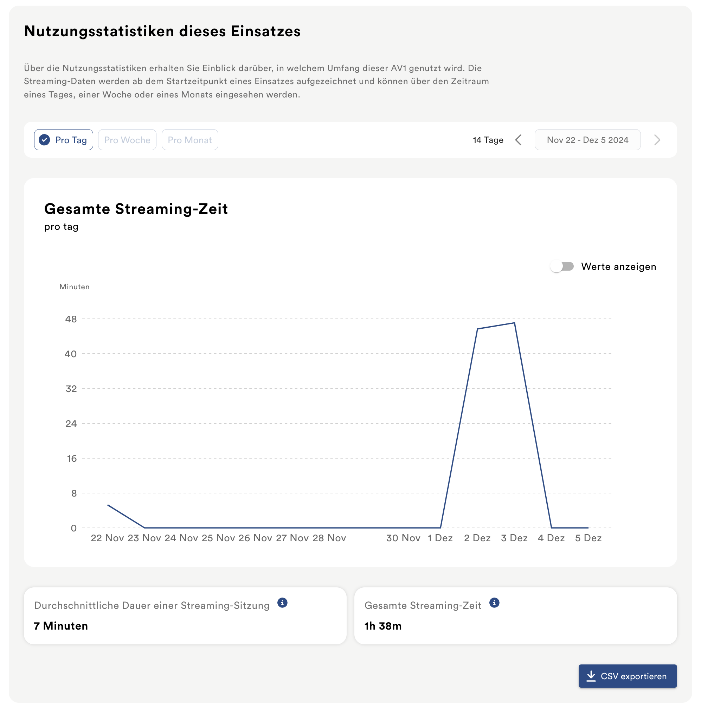Click the Werte anzeigen label
This screenshot has height=713, width=701.
click(x=618, y=266)
